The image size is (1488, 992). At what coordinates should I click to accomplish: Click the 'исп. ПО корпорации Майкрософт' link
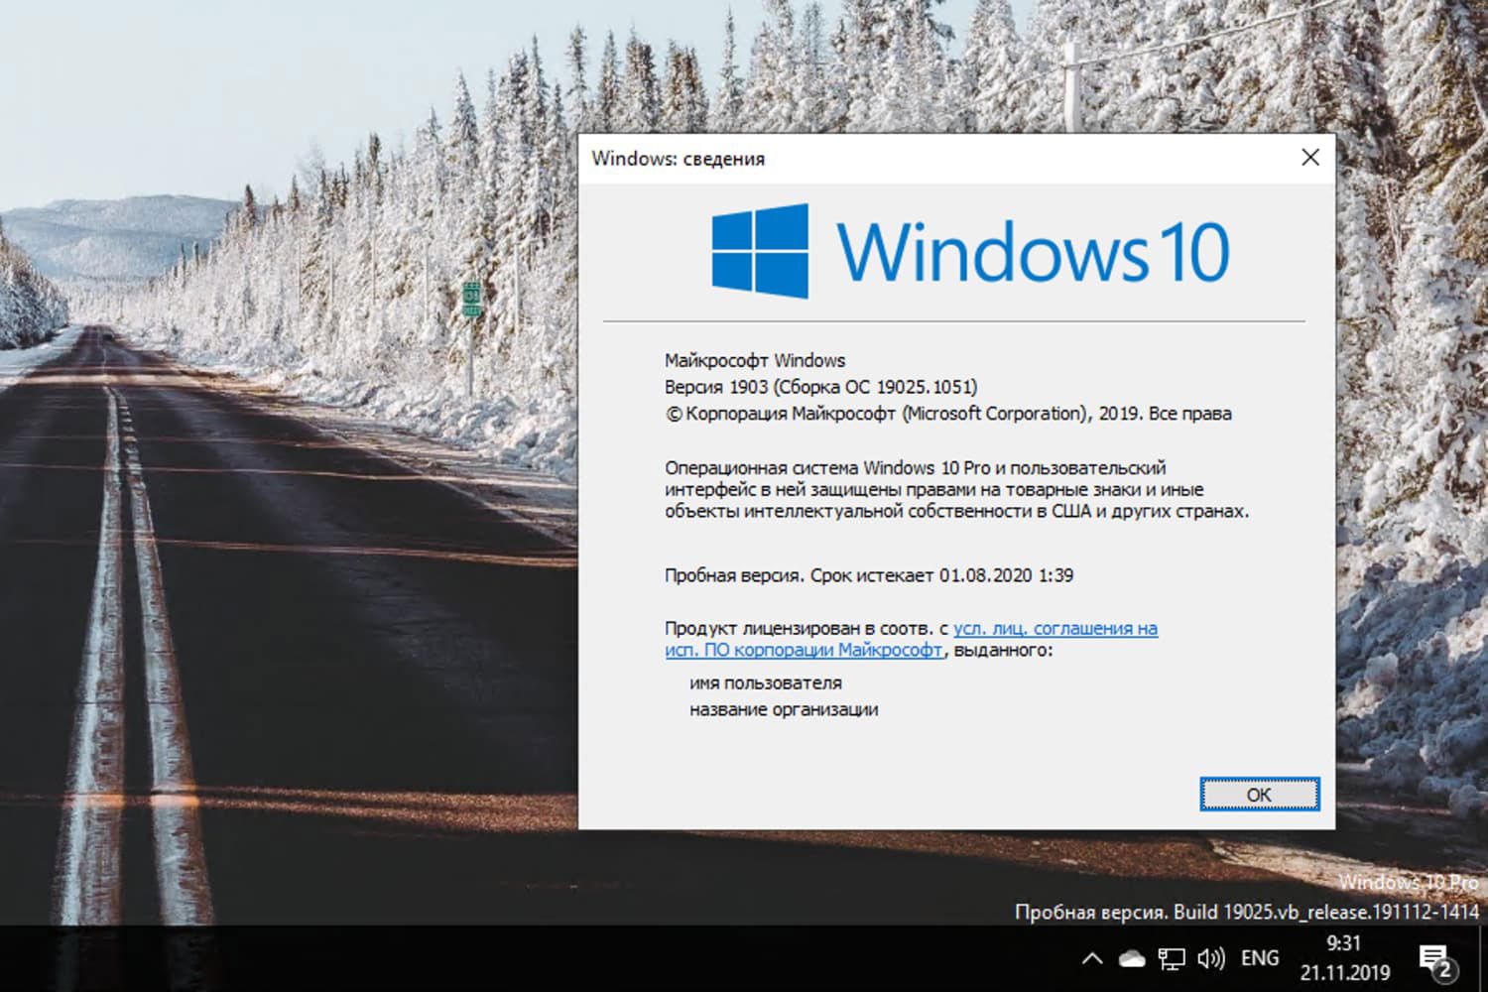[x=804, y=650]
